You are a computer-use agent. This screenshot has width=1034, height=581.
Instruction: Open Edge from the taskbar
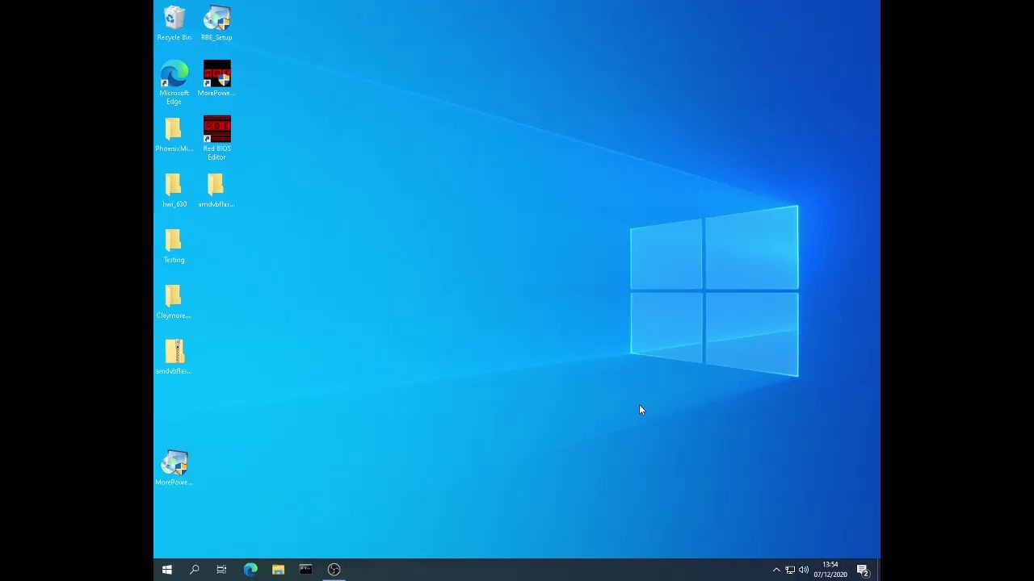point(250,570)
